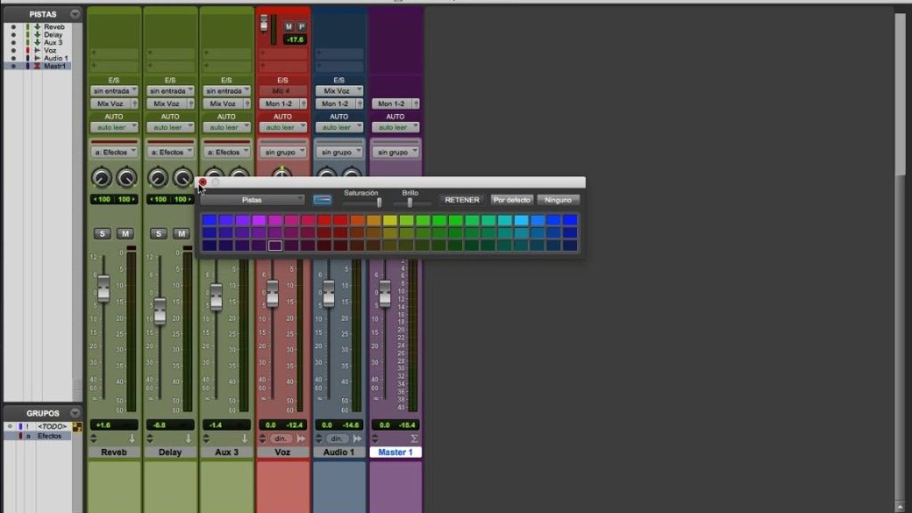
Task: Click the color strip mode icon in palette
Action: pyautogui.click(x=322, y=200)
